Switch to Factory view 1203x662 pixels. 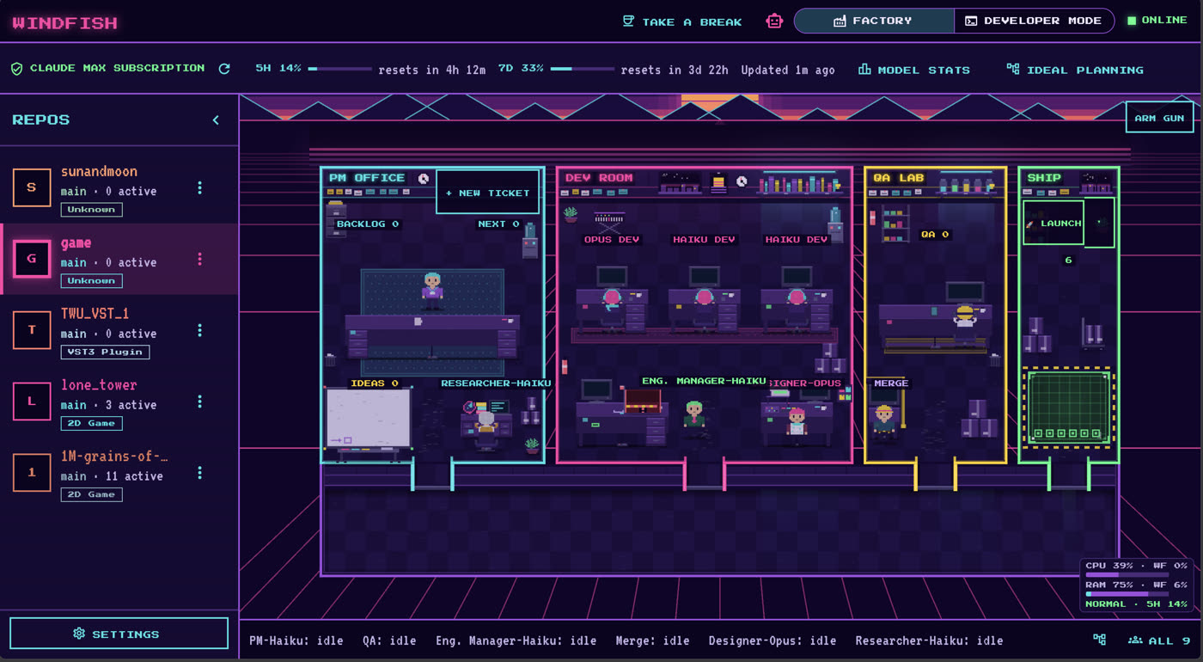(x=873, y=21)
